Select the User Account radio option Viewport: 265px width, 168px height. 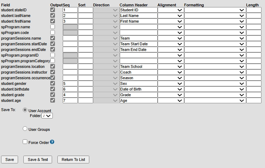click(x=25, y=110)
